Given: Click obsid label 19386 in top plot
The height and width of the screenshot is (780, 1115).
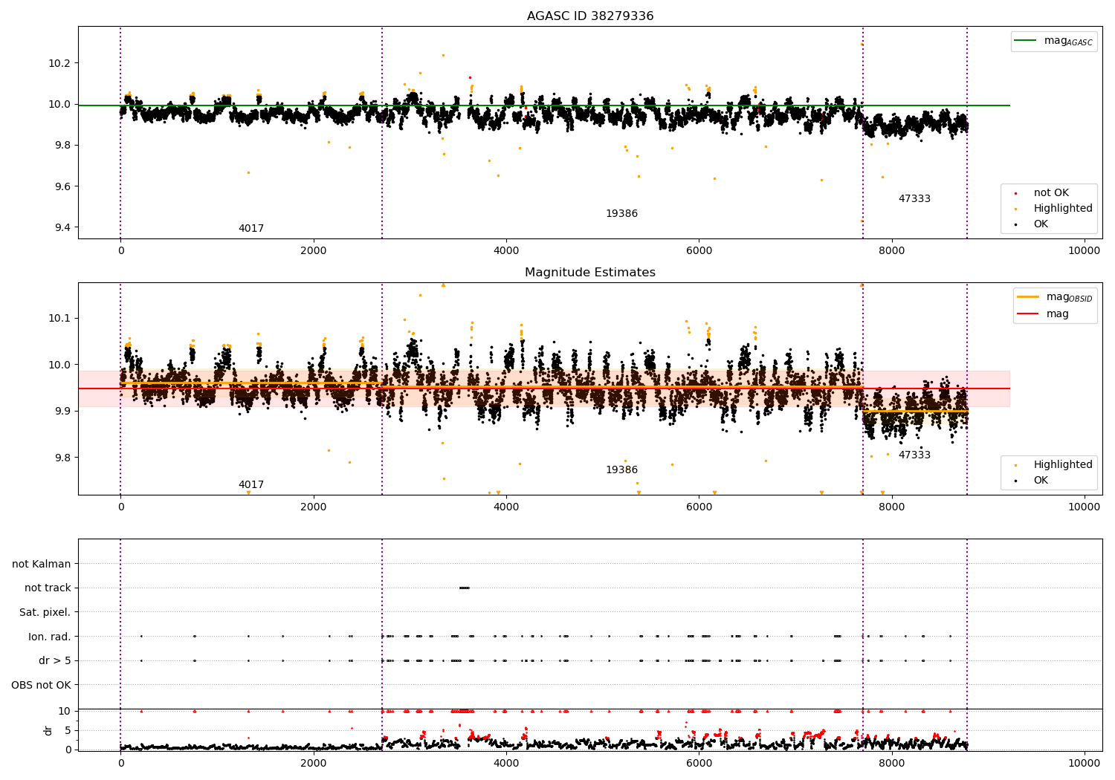Looking at the screenshot, I should coord(621,213).
